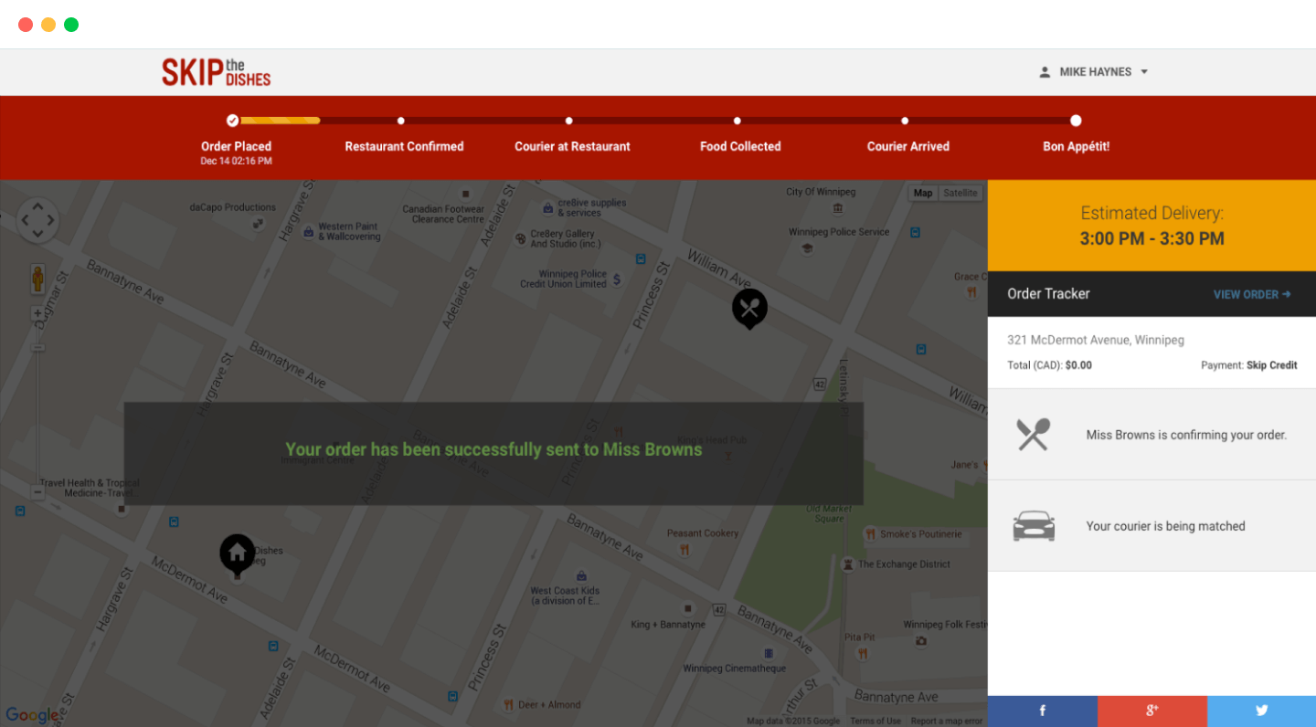
Task: Open the Mike Haynes account dropdown arrow
Action: click(x=1144, y=72)
